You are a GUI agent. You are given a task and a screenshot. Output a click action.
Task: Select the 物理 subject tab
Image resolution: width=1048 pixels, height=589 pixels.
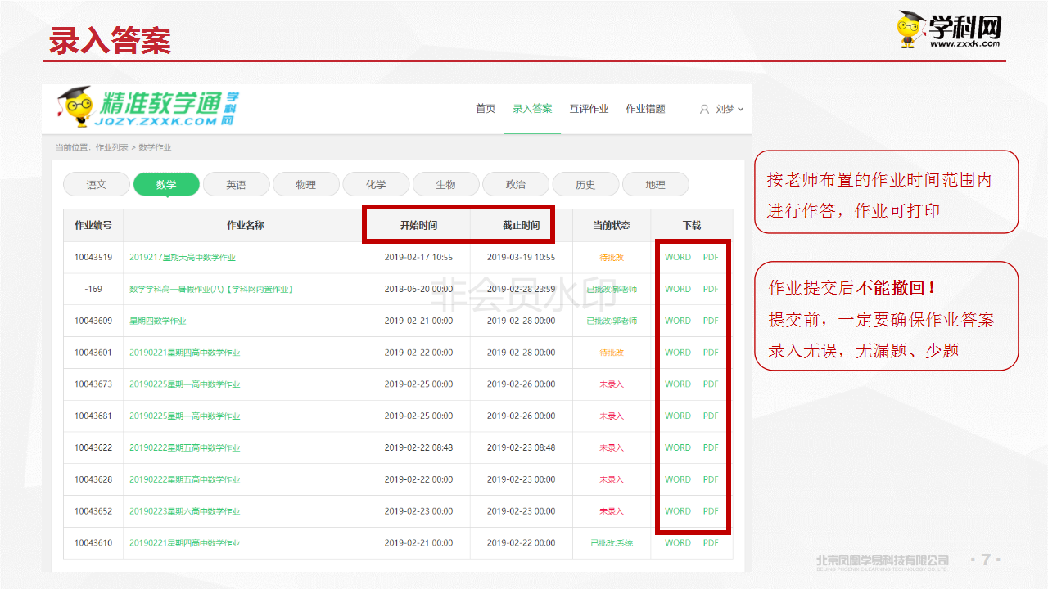tap(306, 184)
